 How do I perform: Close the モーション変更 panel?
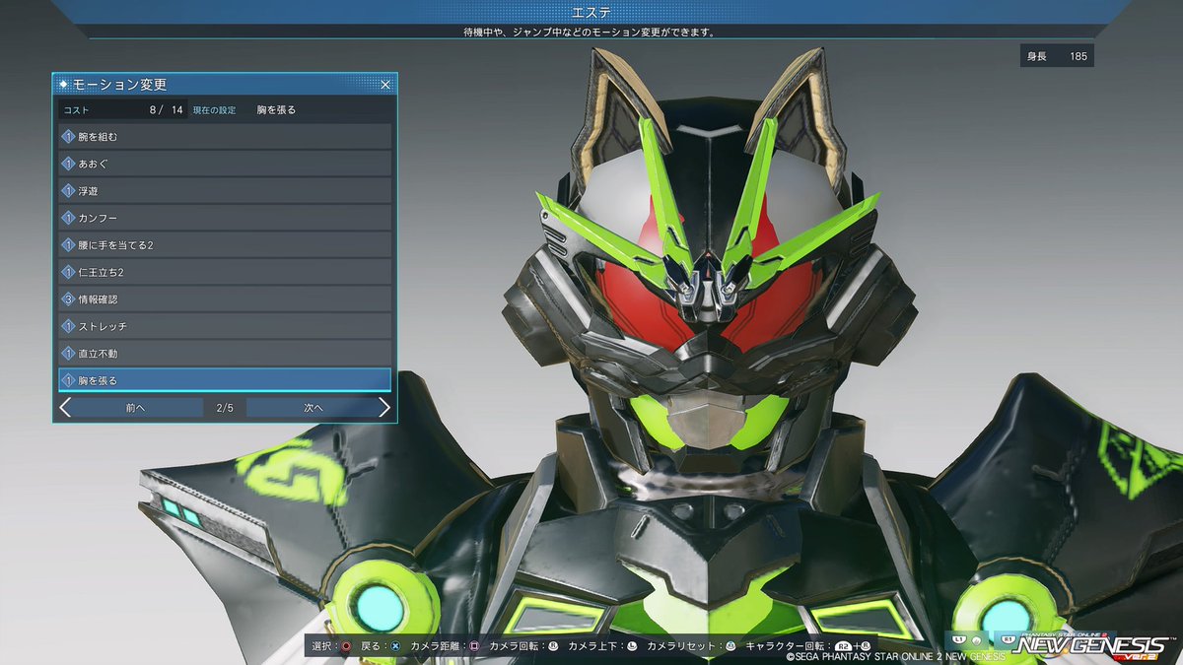(x=385, y=85)
